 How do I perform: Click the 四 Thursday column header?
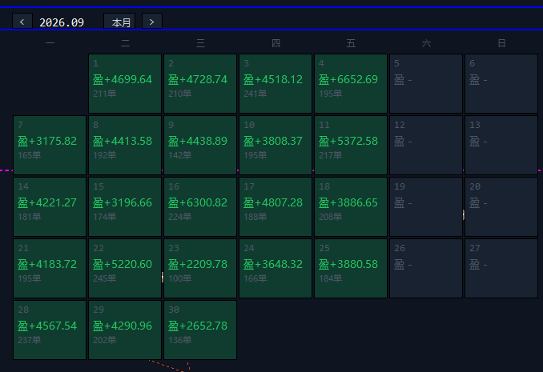[276, 43]
